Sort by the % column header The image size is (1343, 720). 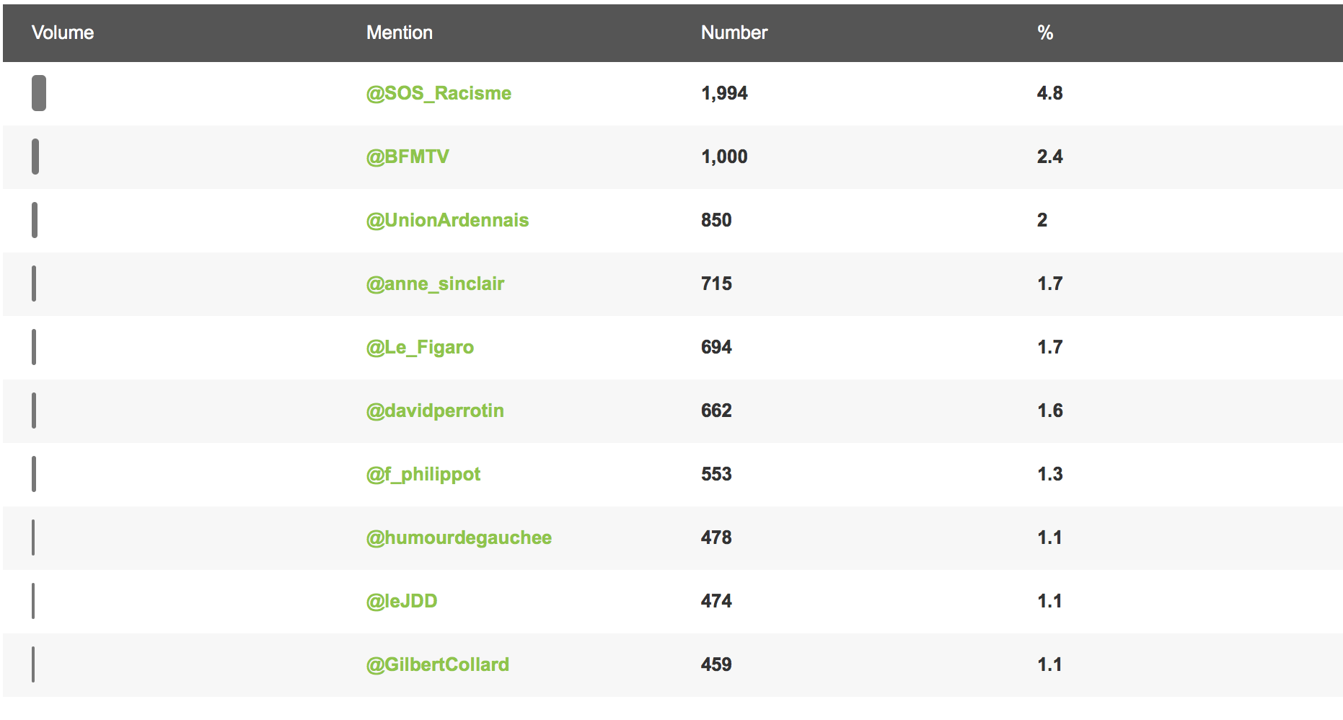click(1045, 32)
